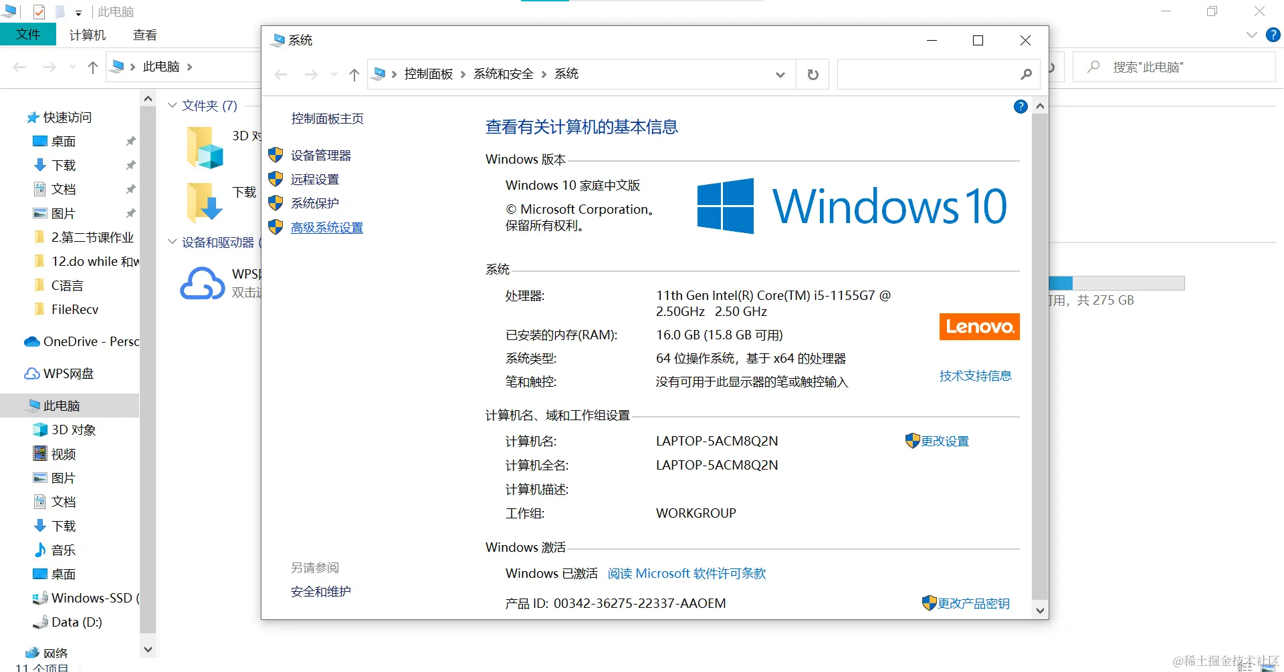Read the Microsoft Software License Terms link
Screen dimensions: 1284x672
tap(687, 574)
